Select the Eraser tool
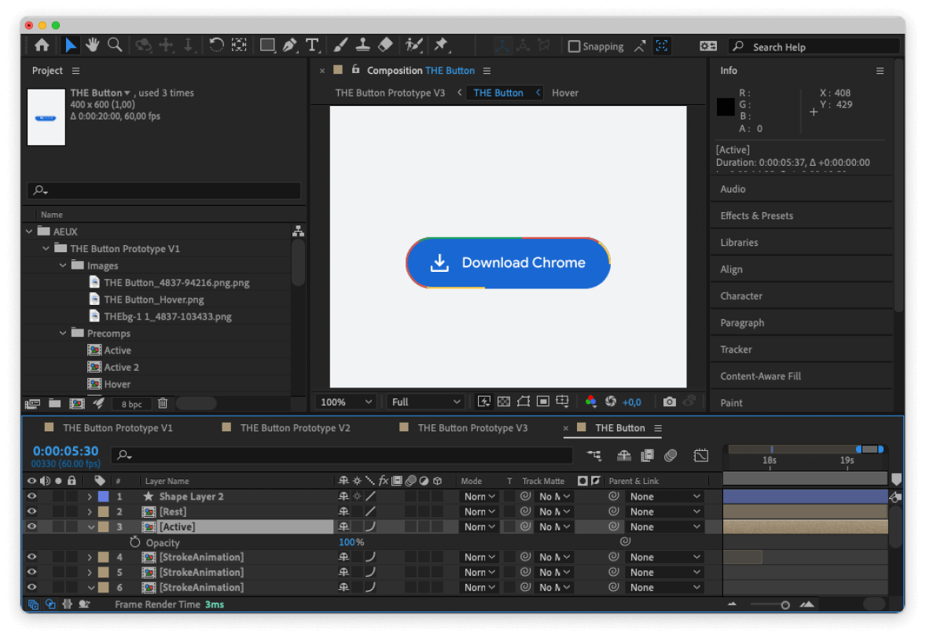This screenshot has height=638, width=926. [x=385, y=46]
